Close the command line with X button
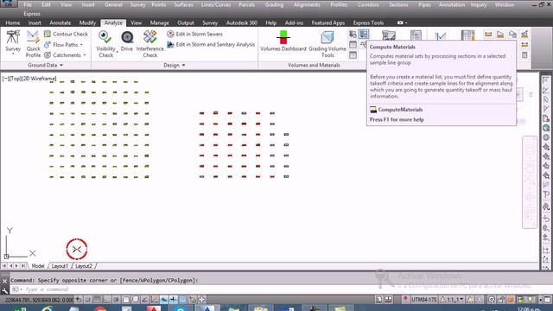The height and width of the screenshot is (311, 553). click(x=4, y=281)
